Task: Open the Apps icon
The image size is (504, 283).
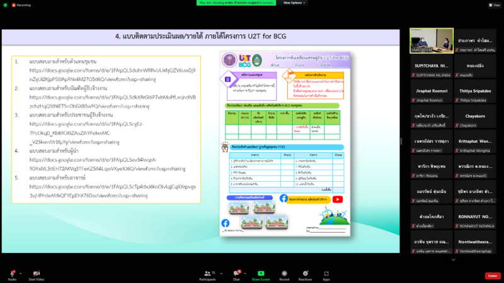Action: coord(326,275)
